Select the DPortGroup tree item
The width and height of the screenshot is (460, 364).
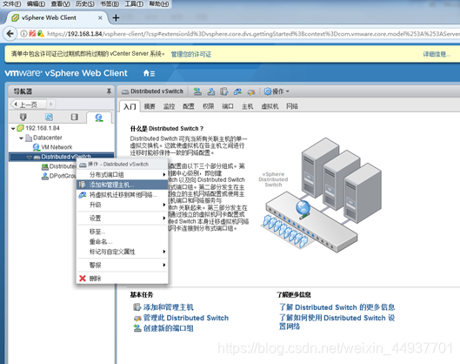63,176
